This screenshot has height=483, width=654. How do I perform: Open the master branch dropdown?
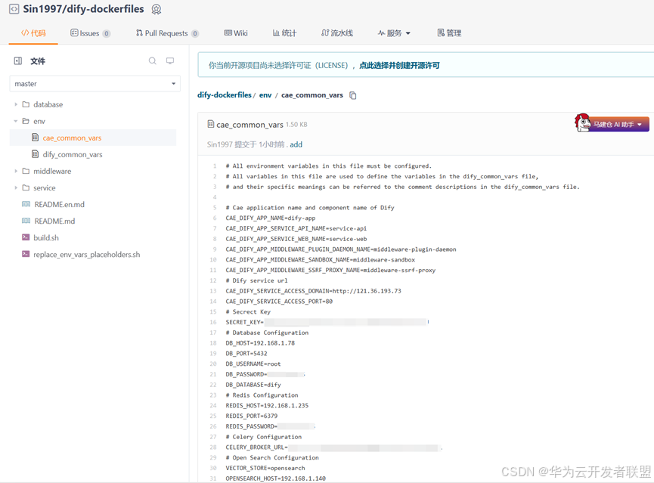pos(95,83)
